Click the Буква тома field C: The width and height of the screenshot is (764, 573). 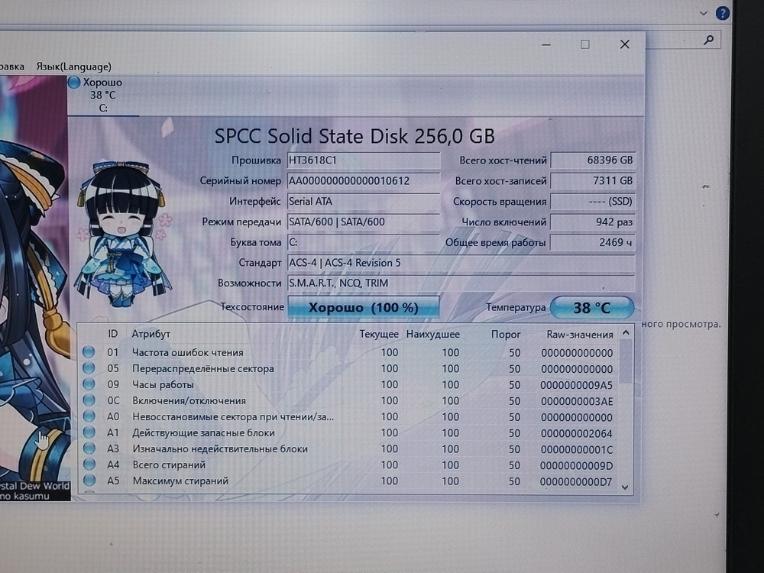(x=364, y=242)
